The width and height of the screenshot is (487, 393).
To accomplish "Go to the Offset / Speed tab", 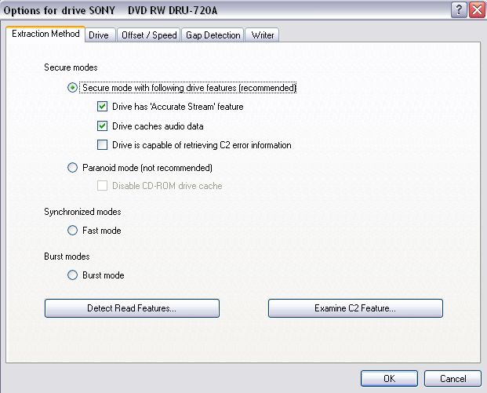I will pyautogui.click(x=149, y=35).
